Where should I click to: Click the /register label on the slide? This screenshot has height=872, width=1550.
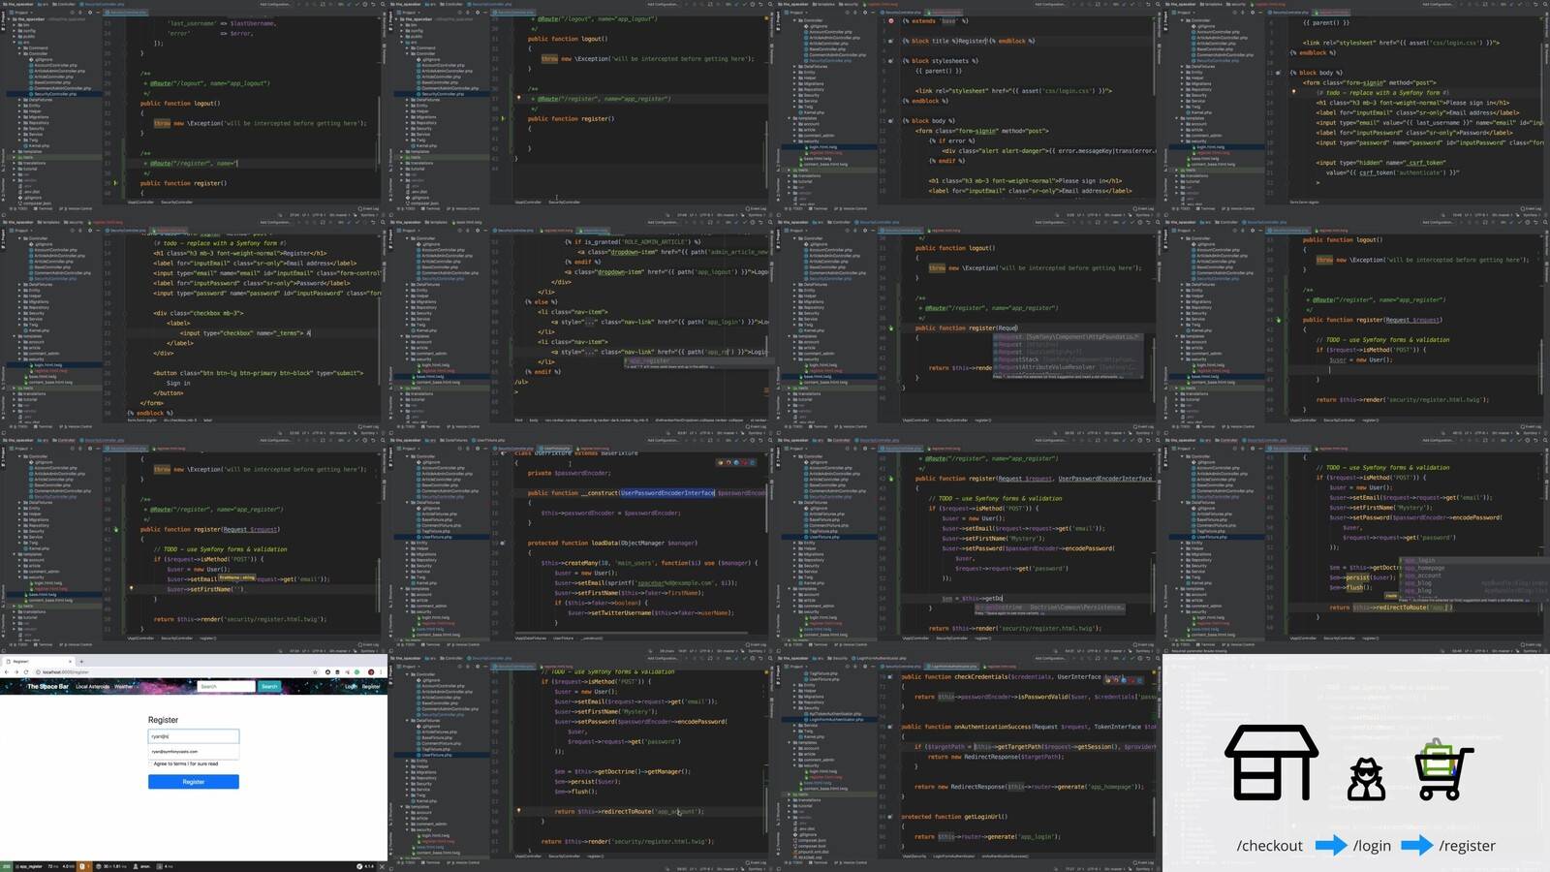pos(1467,846)
